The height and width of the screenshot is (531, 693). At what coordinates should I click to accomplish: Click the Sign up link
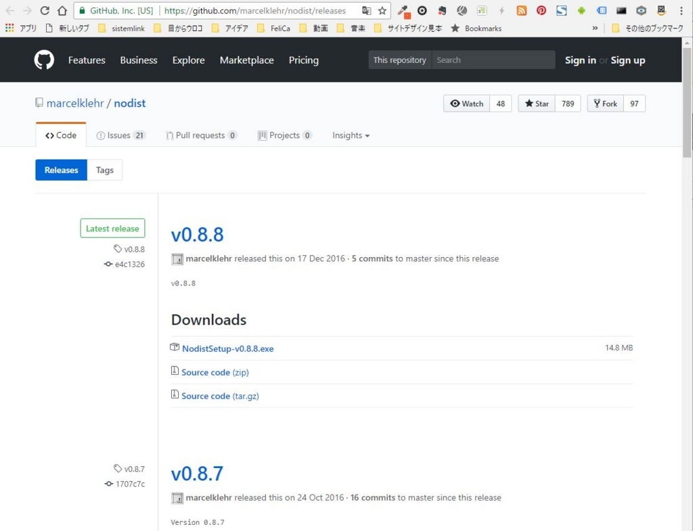point(628,60)
